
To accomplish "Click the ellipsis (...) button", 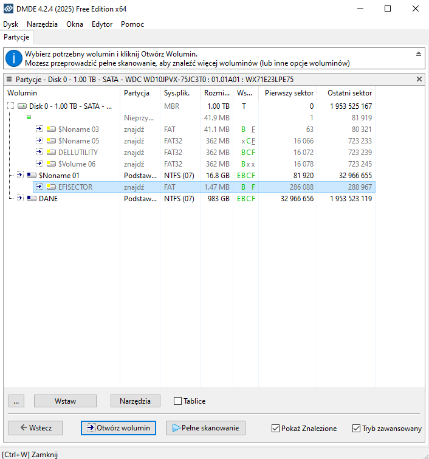I will (x=16, y=401).
